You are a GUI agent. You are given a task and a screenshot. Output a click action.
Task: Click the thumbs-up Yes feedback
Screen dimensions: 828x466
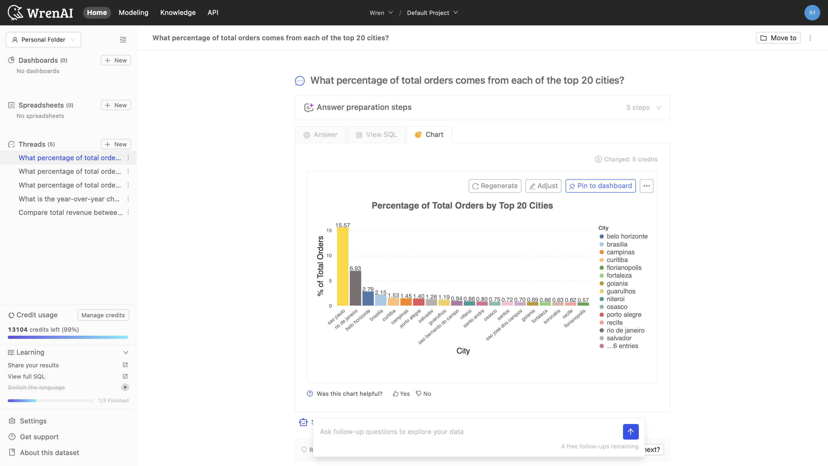tap(401, 394)
